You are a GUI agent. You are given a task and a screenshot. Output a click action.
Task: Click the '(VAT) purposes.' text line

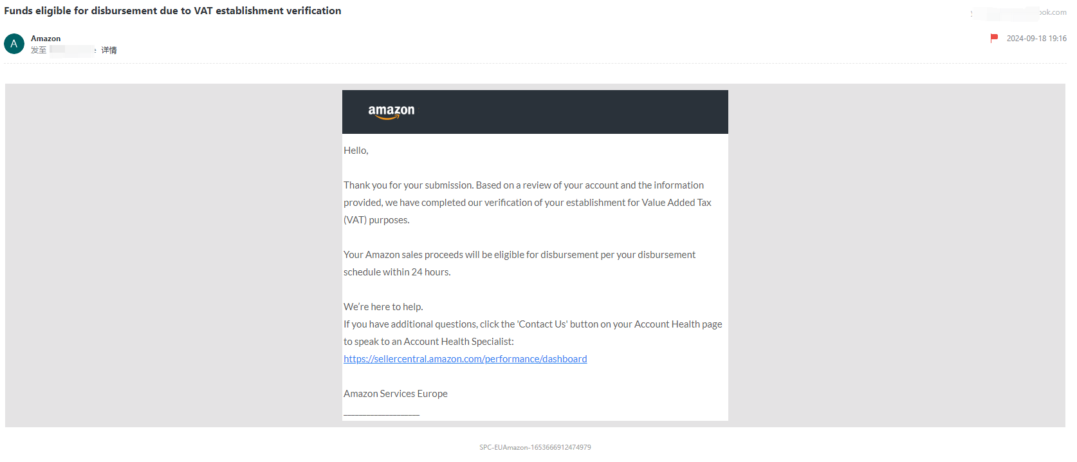pos(376,220)
